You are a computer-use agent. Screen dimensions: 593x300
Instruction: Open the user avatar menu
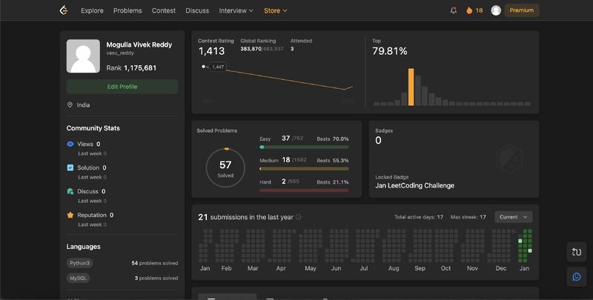[x=496, y=10]
